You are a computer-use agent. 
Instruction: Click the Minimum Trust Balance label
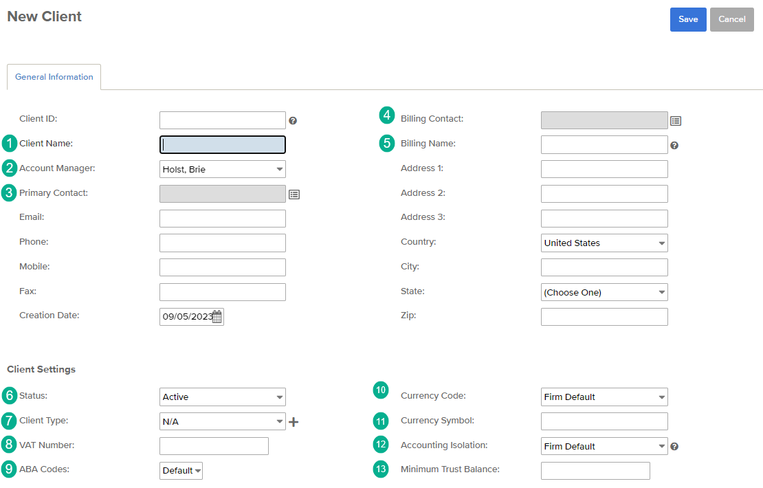450,469
